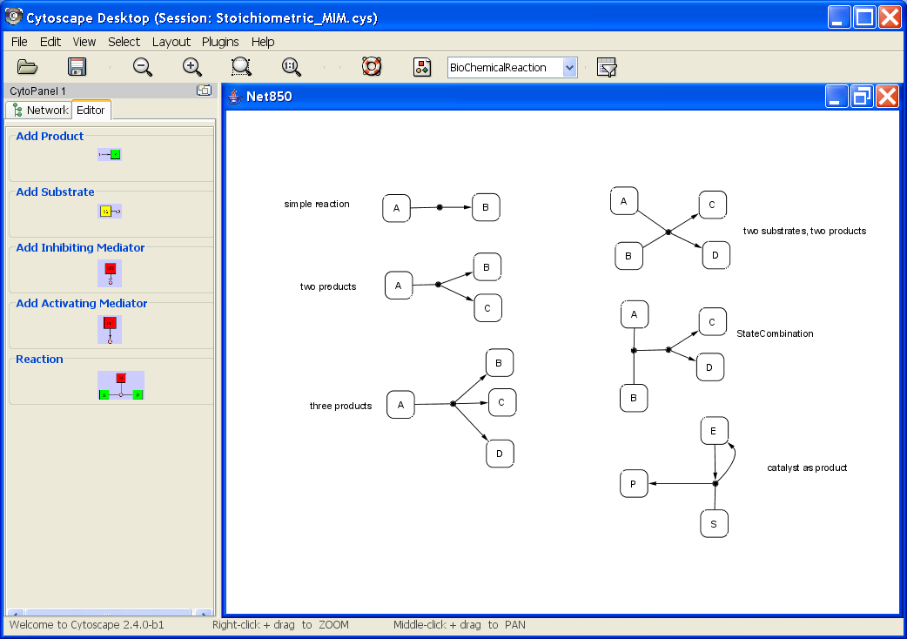
Task: Select node E in catalyst reaction
Action: pos(714,431)
